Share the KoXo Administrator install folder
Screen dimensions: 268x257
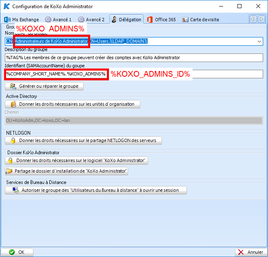(66, 171)
